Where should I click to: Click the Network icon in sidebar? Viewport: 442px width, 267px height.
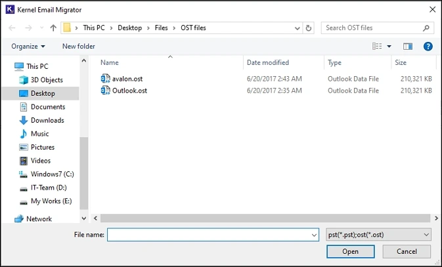pos(19,219)
